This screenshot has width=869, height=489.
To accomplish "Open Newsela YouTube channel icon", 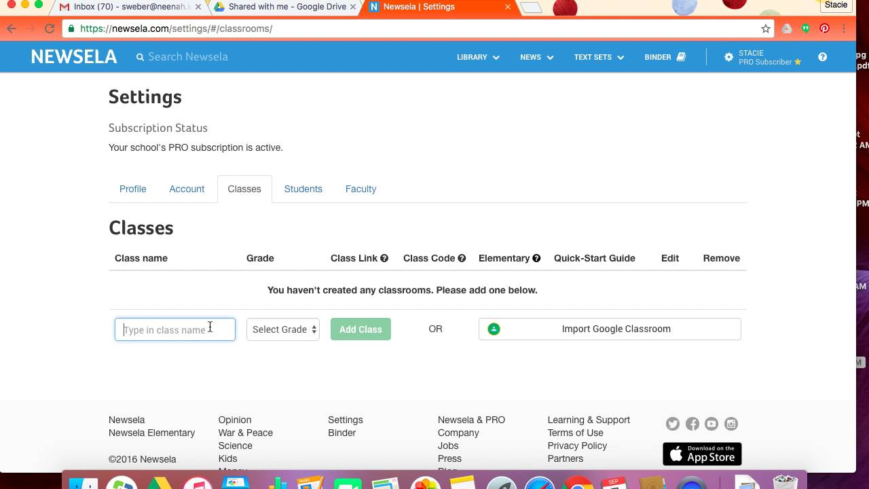I will tap(711, 424).
